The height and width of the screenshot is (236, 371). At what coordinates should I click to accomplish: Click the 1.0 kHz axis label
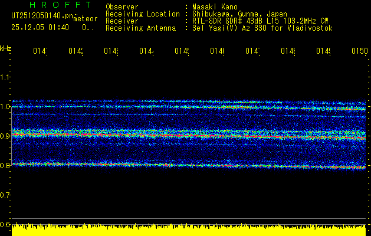(5, 107)
